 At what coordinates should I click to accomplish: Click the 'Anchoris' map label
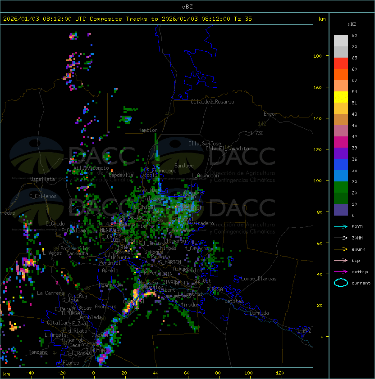[x=105, y=307]
